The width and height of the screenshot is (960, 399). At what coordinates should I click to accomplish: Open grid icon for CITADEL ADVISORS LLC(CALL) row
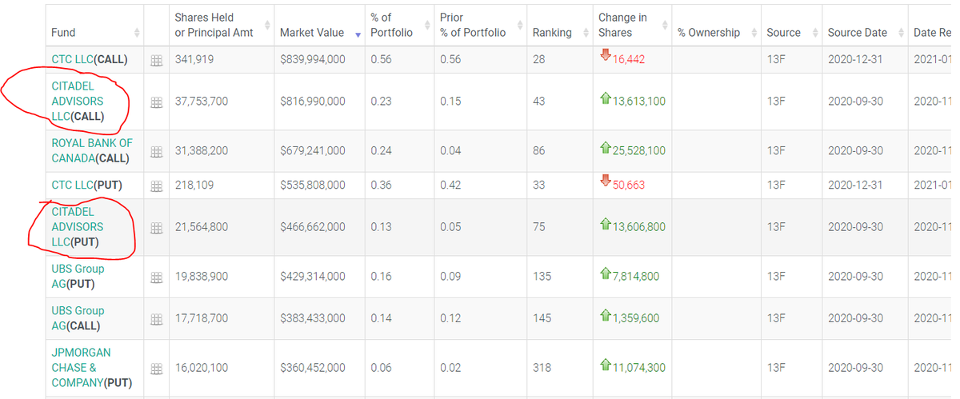157,102
